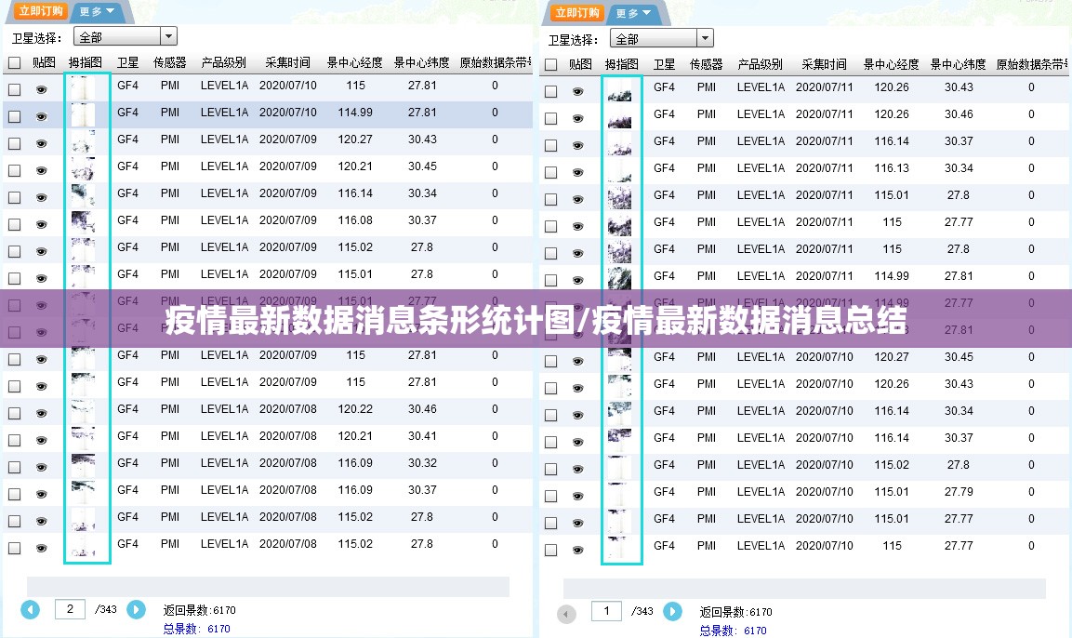The height and width of the screenshot is (638, 1072).
Task: Tick the select-all header checkbox in left panel
Action: 14,63
